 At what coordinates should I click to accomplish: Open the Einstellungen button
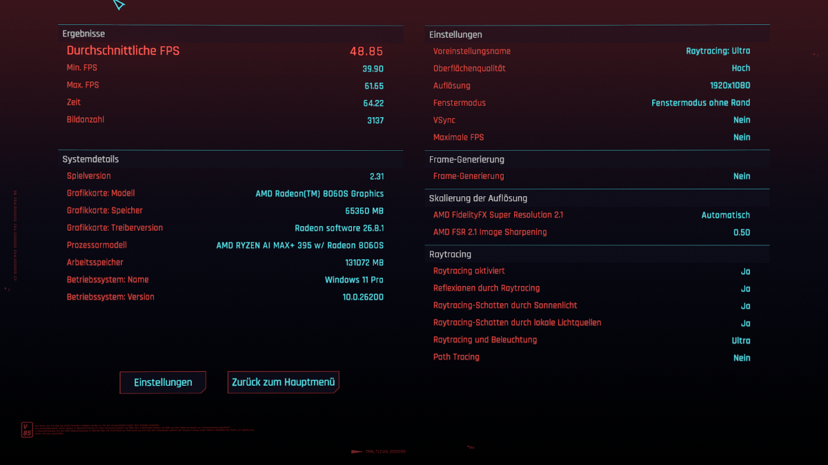click(163, 382)
